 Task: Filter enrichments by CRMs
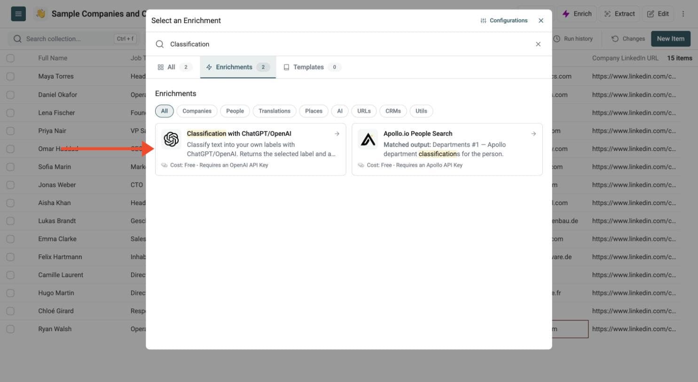[x=393, y=111]
